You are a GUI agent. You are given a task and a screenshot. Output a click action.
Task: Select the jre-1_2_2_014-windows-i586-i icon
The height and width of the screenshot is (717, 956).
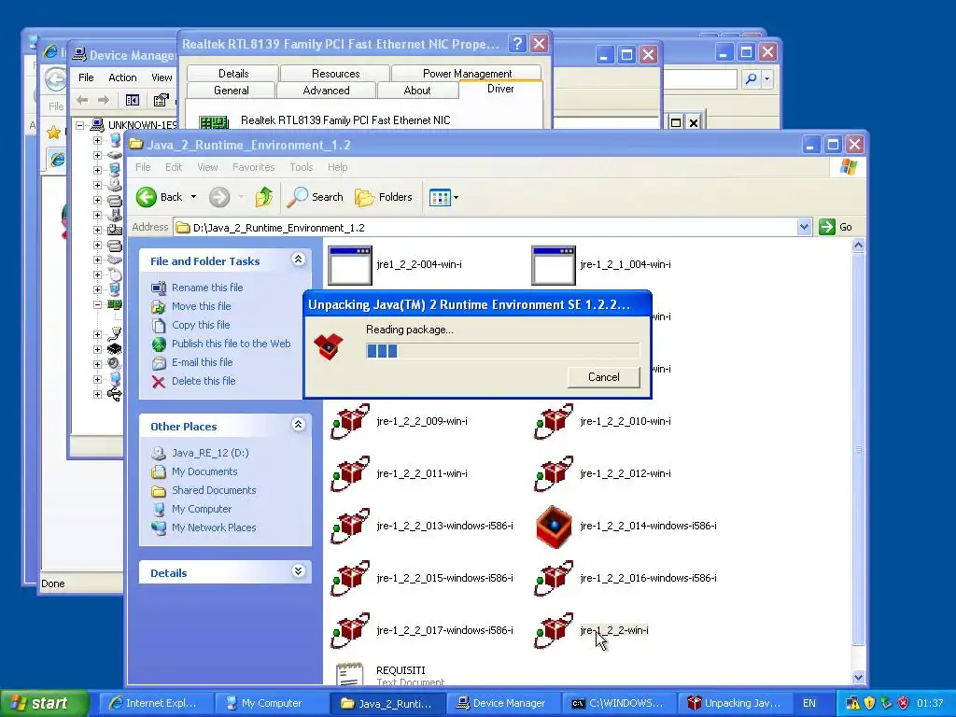click(554, 527)
